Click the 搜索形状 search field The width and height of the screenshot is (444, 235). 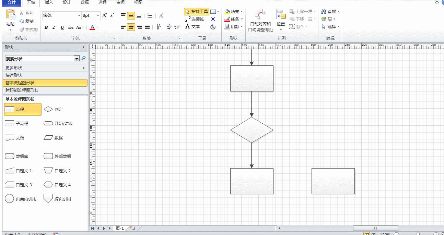tap(39, 59)
